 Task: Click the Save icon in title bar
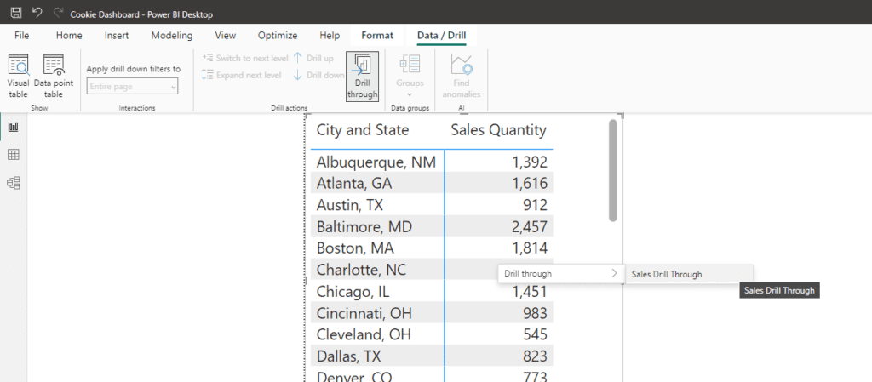pyautogui.click(x=16, y=14)
